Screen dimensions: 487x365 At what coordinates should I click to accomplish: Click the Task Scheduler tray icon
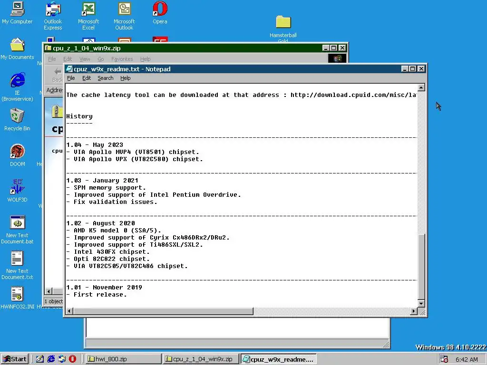444,359
